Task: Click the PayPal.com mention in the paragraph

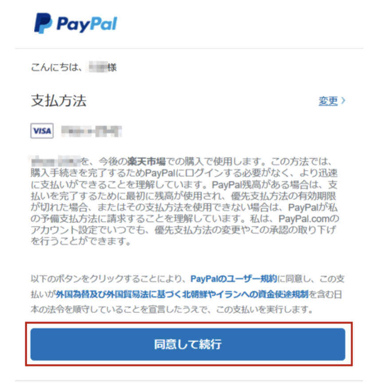Action: (x=306, y=219)
